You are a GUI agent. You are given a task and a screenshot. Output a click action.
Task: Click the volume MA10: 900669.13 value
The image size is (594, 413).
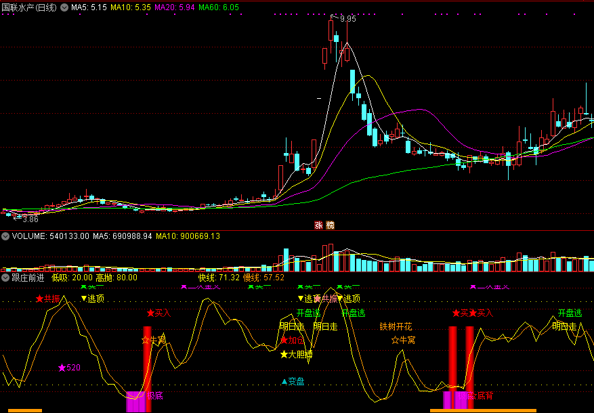click(188, 236)
